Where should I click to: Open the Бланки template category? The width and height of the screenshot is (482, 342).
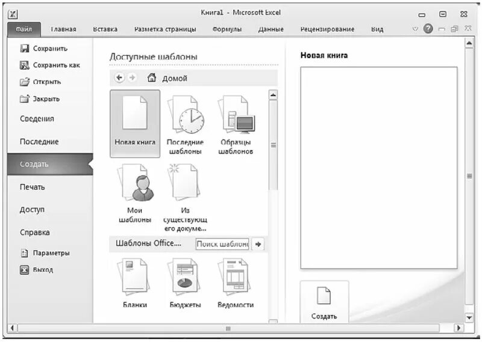tap(134, 283)
